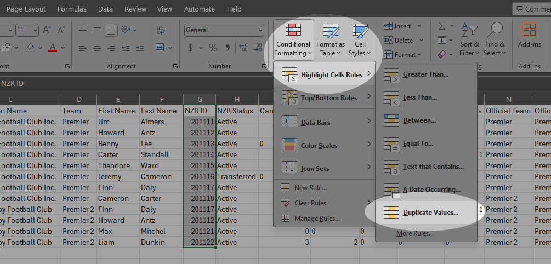Apply middle align to cells
The height and width of the screenshot is (264, 551).
click(x=97, y=30)
